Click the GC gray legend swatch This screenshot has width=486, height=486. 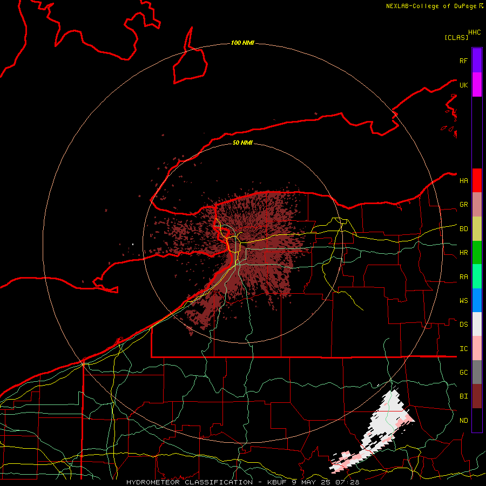pyautogui.click(x=477, y=372)
